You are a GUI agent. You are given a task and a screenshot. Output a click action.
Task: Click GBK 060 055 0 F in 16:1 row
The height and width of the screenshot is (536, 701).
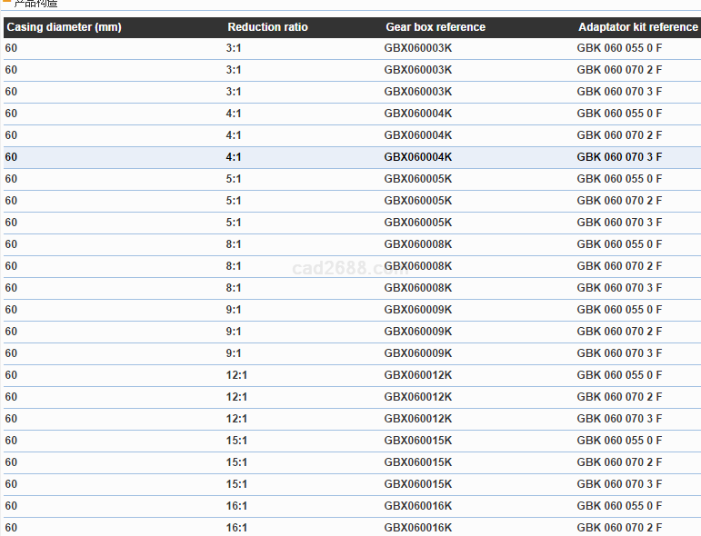619,506
